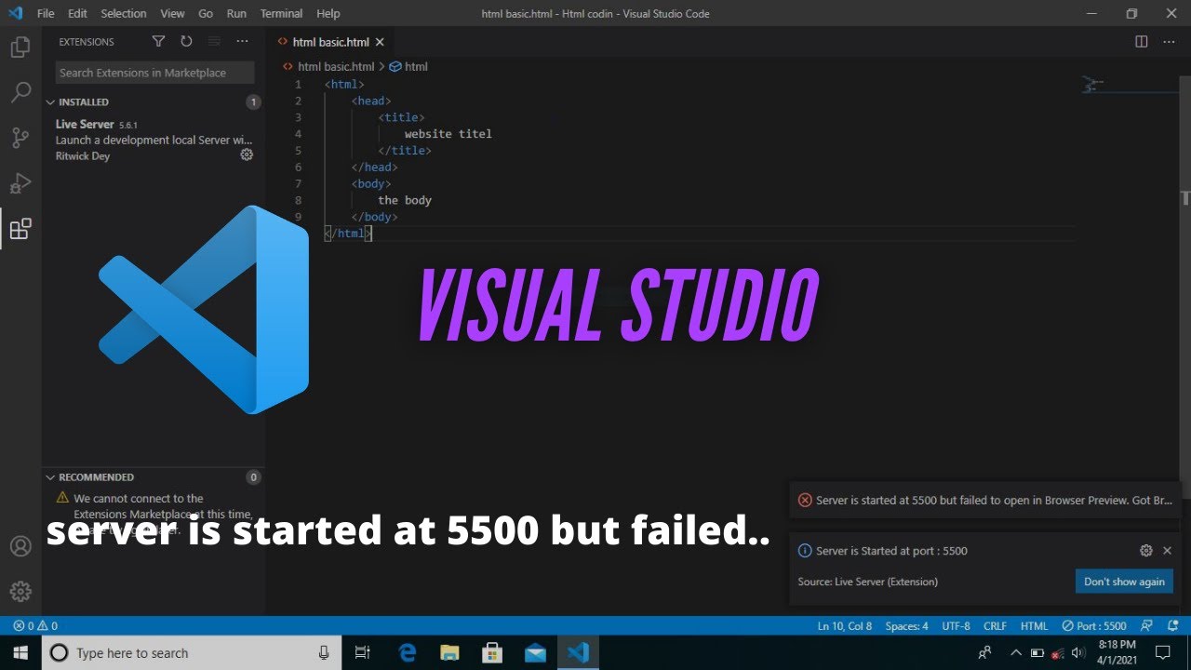This screenshot has height=670, width=1191.
Task: Open the Help menu
Action: [x=328, y=14]
